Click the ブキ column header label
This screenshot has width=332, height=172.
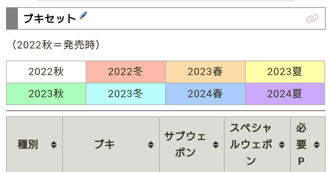[104, 144]
